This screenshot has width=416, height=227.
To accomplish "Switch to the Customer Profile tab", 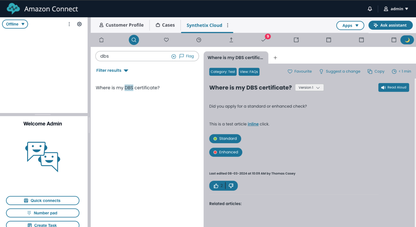I will pos(121,25).
